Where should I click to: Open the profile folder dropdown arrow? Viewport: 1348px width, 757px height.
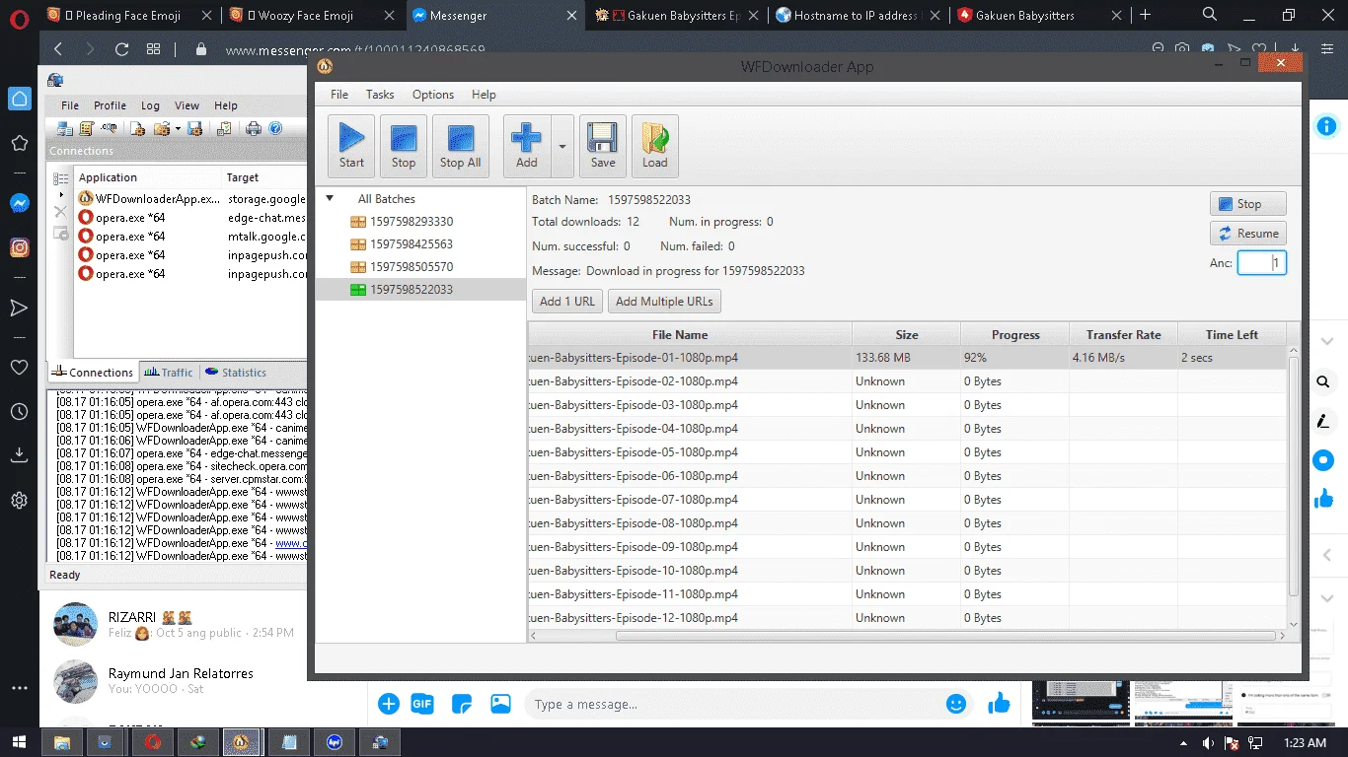pyautogui.click(x=178, y=129)
